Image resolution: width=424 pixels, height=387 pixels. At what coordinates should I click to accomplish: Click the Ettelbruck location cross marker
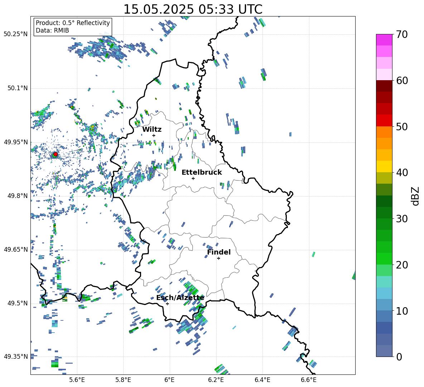click(x=193, y=178)
